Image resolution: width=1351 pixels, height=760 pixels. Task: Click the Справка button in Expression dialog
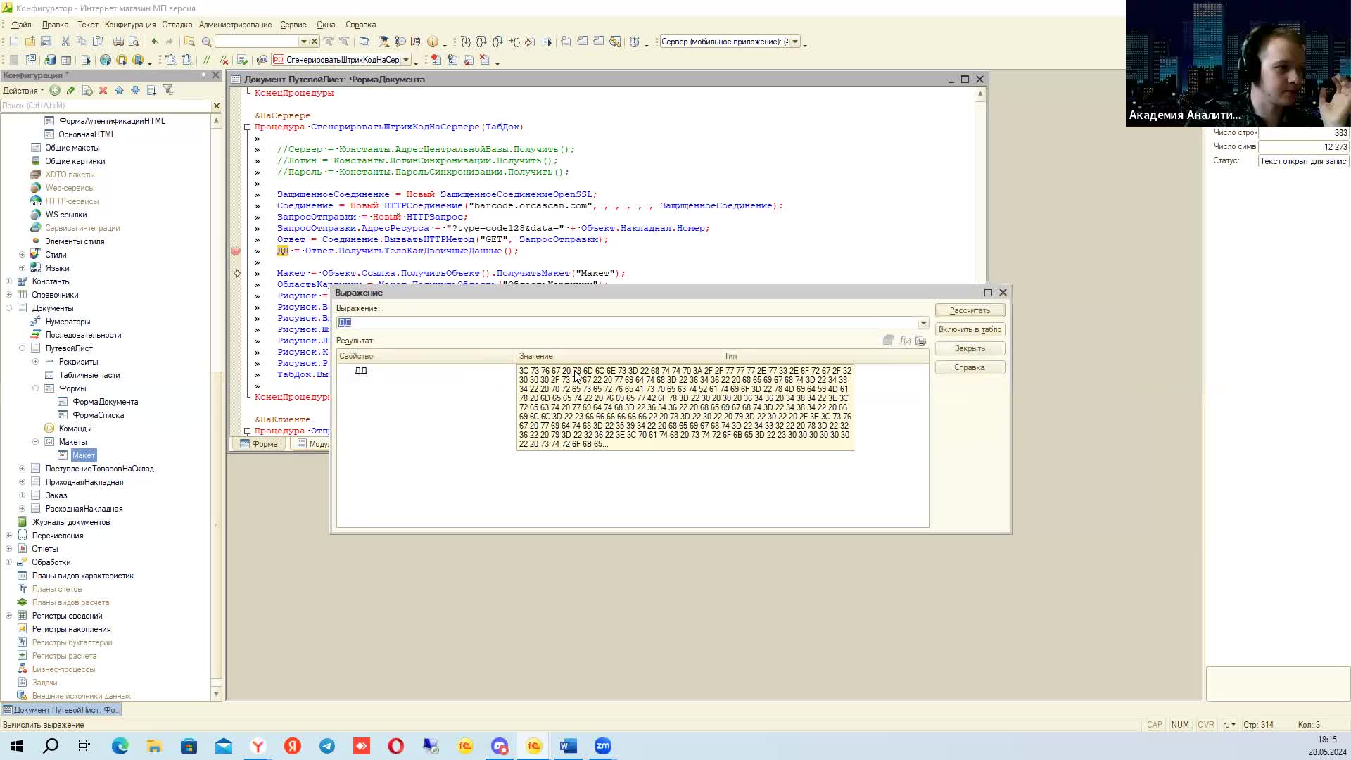(970, 367)
